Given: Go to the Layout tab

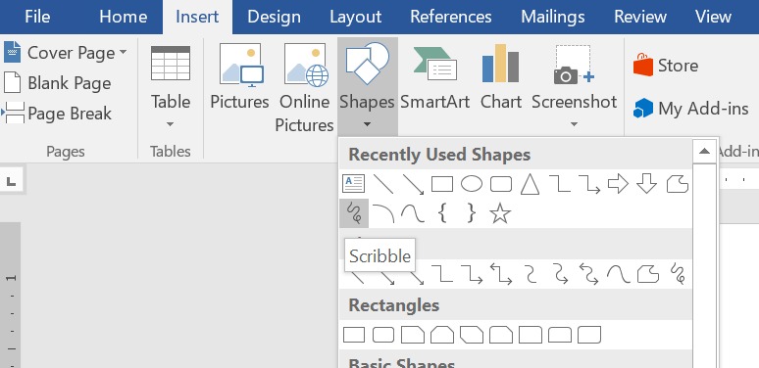Looking at the screenshot, I should coord(355,17).
